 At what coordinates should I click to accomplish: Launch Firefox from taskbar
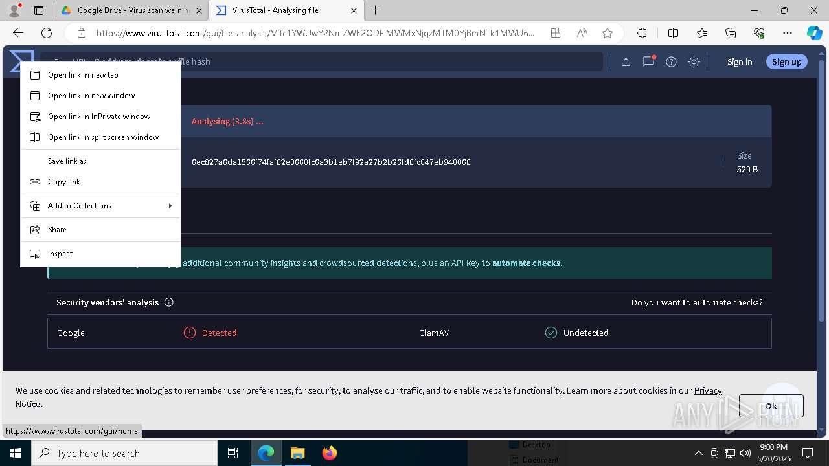[330, 453]
